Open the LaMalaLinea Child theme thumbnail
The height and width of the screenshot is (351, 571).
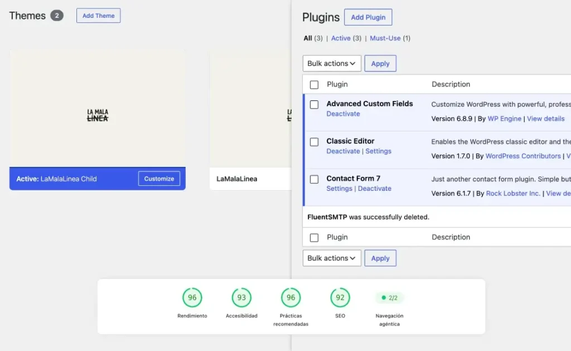tap(97, 109)
